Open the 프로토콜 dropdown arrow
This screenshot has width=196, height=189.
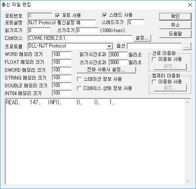tap(109, 46)
